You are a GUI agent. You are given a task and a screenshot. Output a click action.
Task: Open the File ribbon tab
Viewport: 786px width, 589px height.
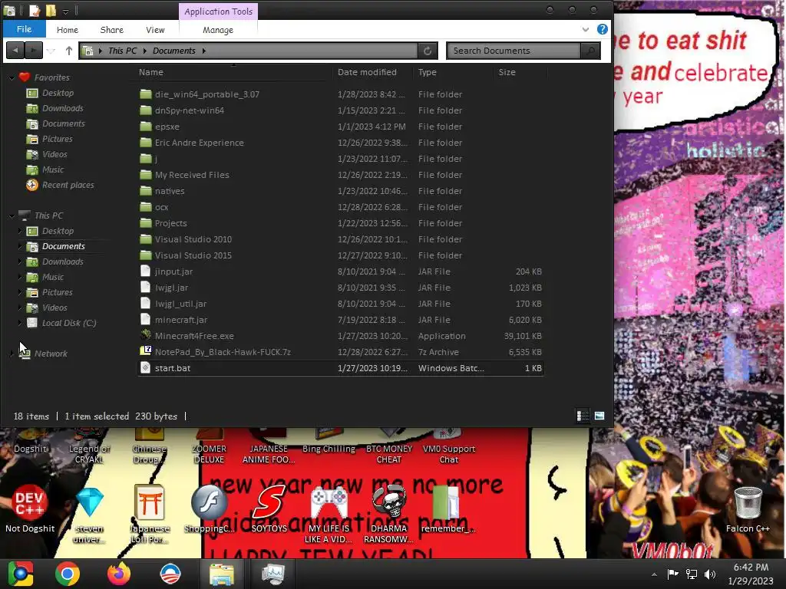click(x=24, y=29)
